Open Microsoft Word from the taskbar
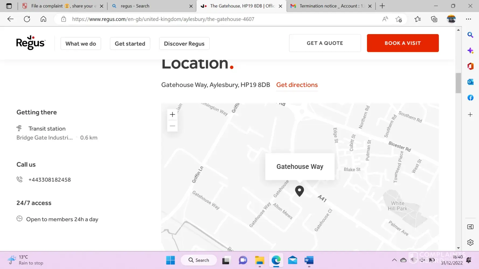The image size is (479, 269). 309,260
